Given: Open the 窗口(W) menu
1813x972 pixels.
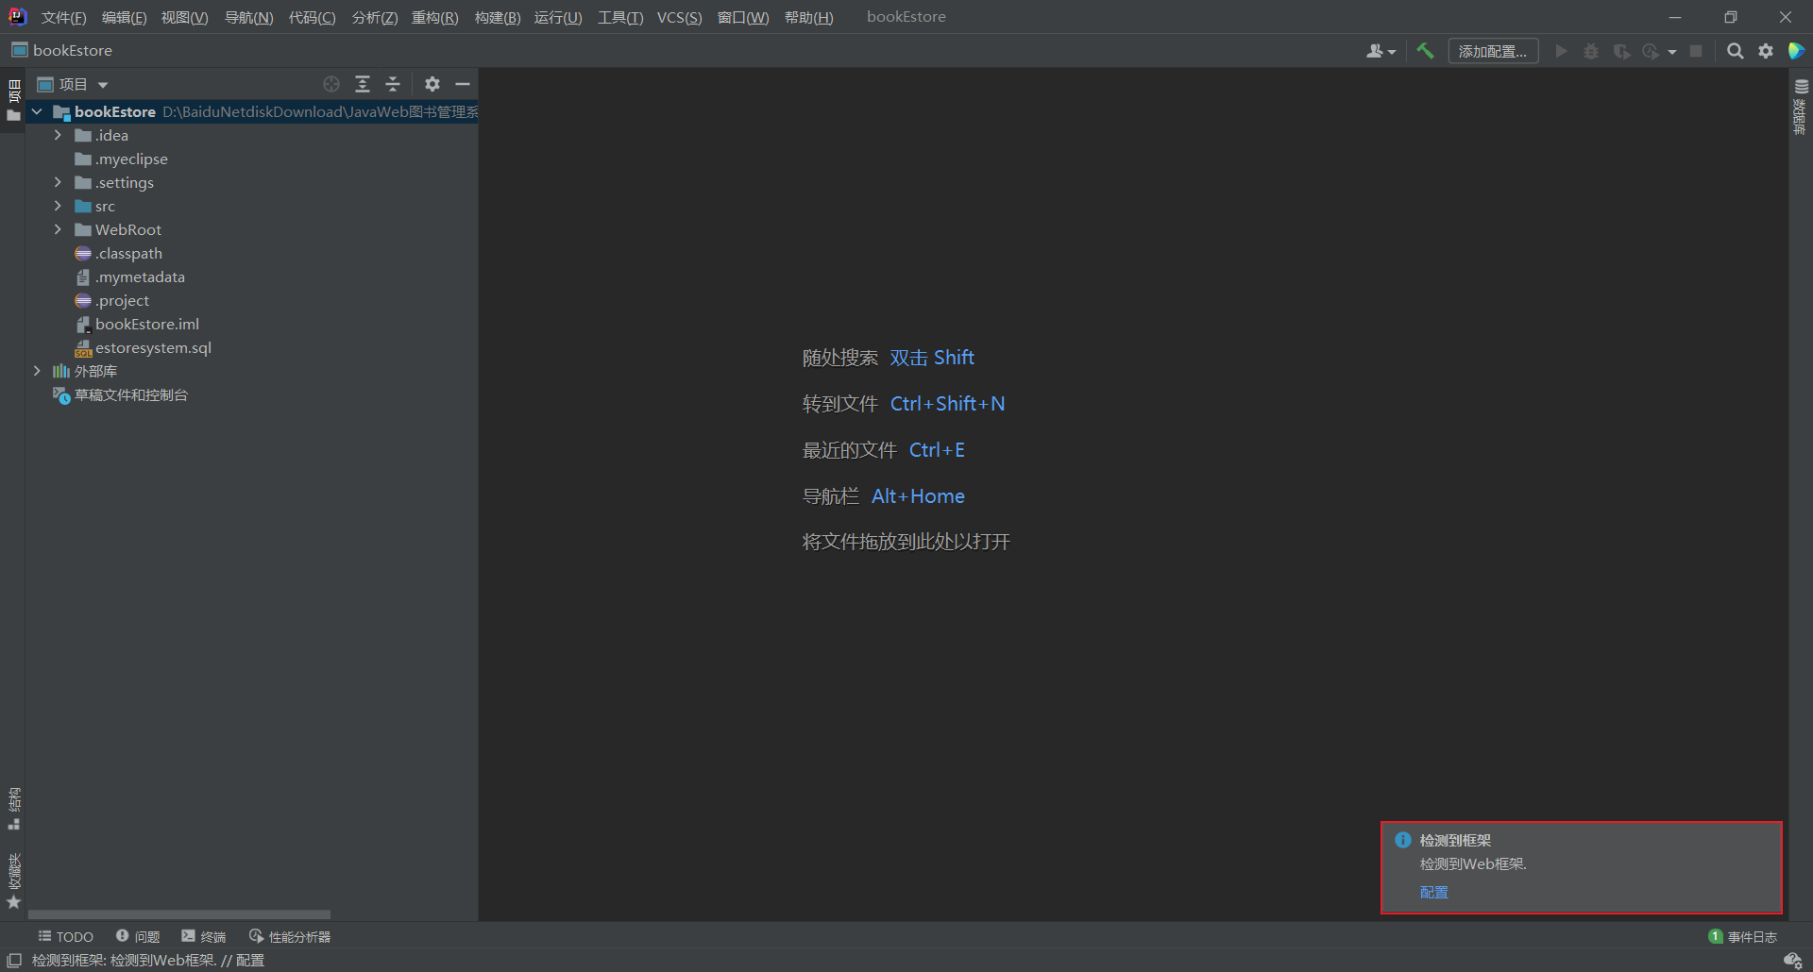Looking at the screenshot, I should (743, 18).
